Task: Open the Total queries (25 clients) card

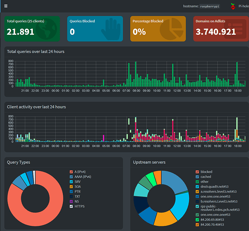Action: click(32, 29)
